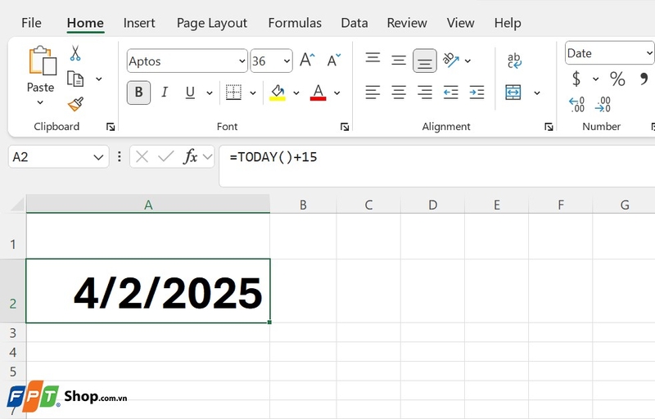
Task: Apply Comma Style format
Action: point(644,78)
